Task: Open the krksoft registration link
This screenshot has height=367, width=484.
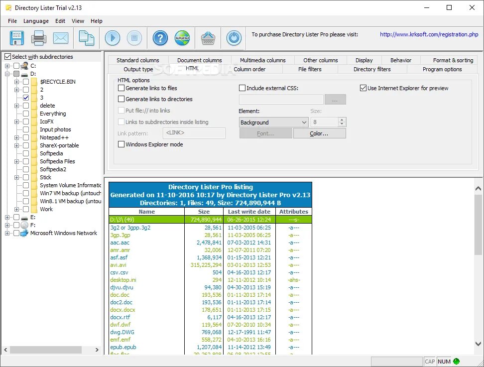Action: pos(429,34)
